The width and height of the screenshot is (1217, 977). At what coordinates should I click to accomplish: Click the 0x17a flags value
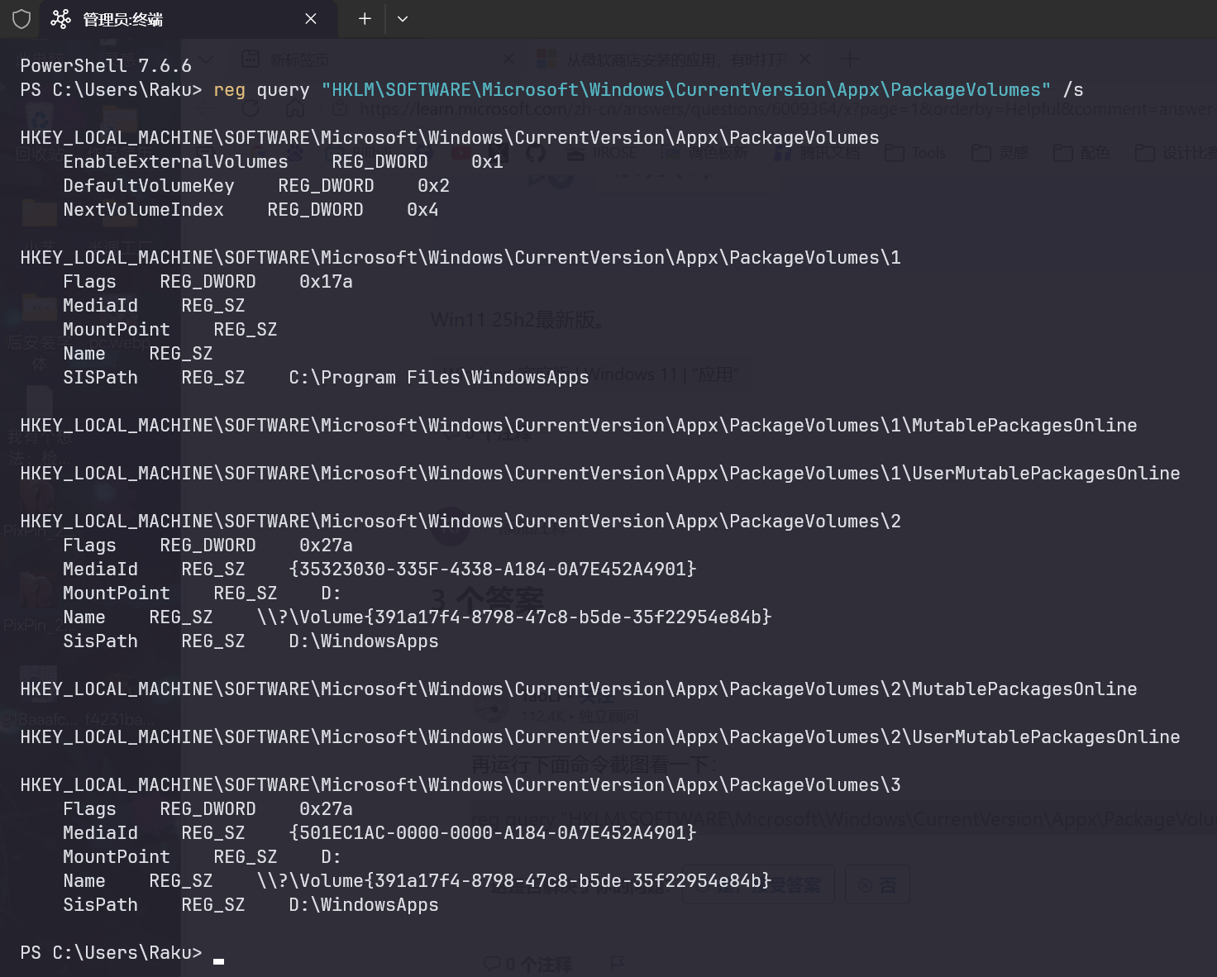326,282
